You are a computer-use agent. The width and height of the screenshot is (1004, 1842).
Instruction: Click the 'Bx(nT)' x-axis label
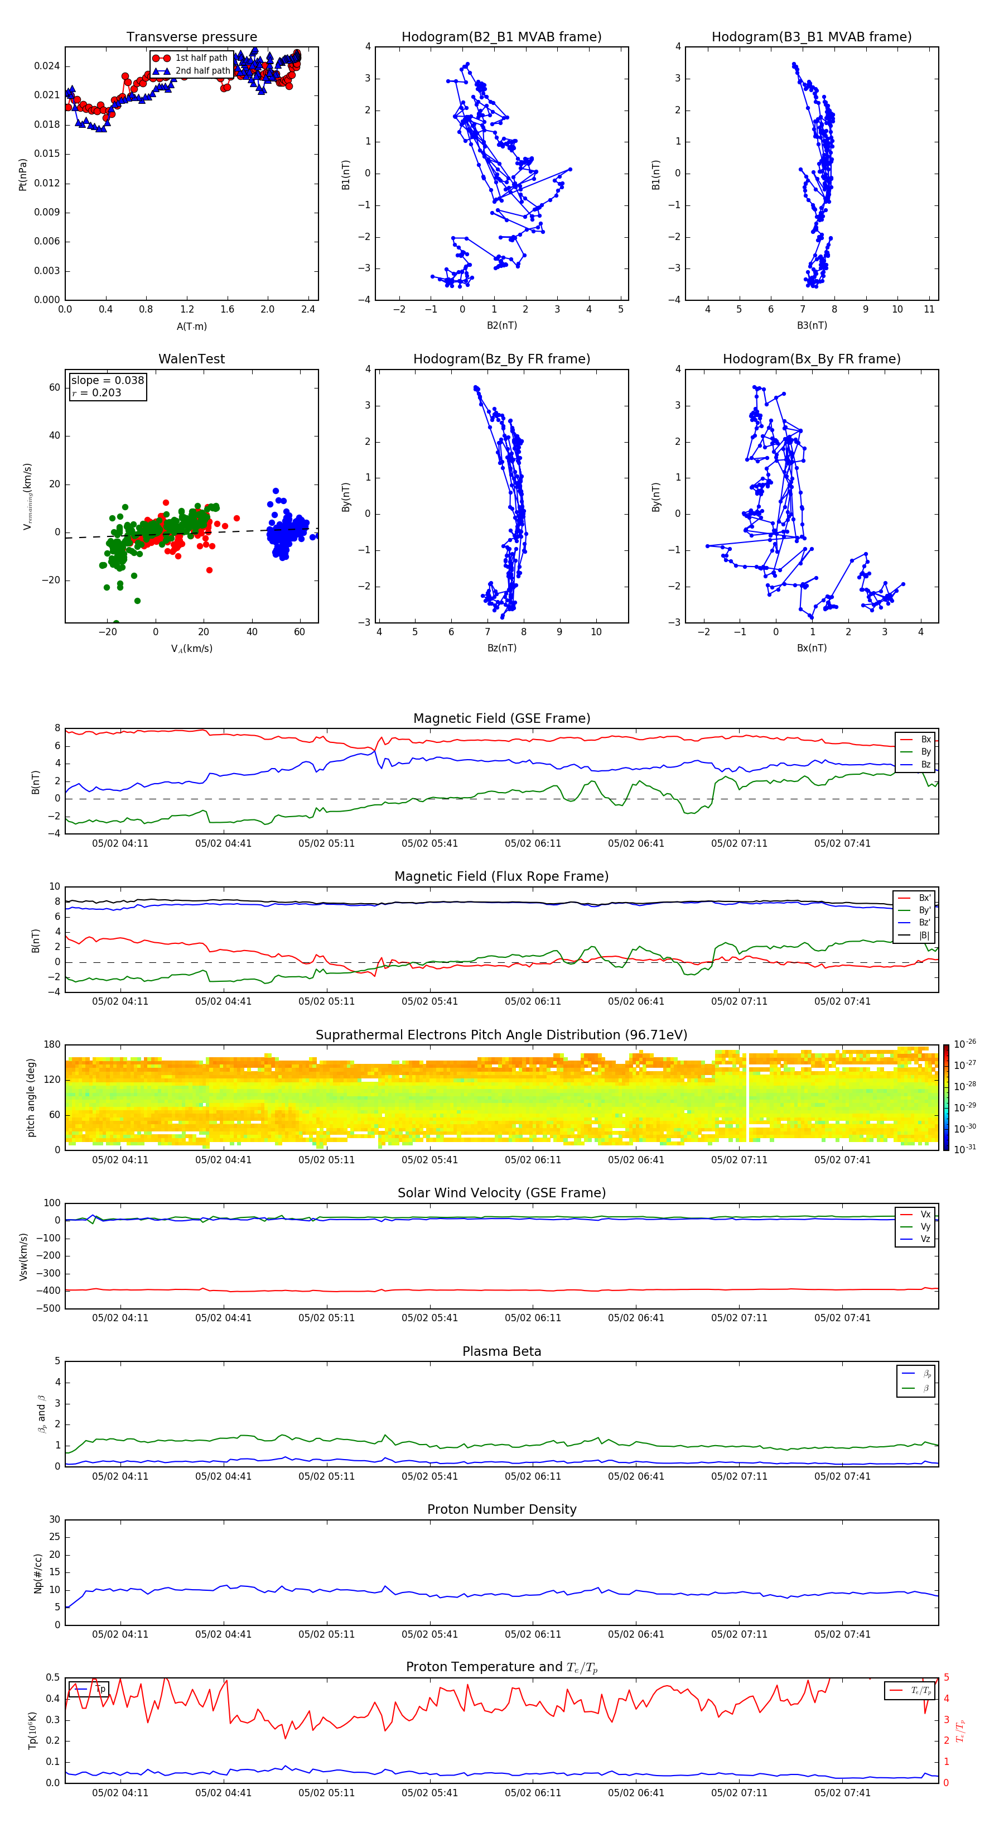[x=812, y=648]
